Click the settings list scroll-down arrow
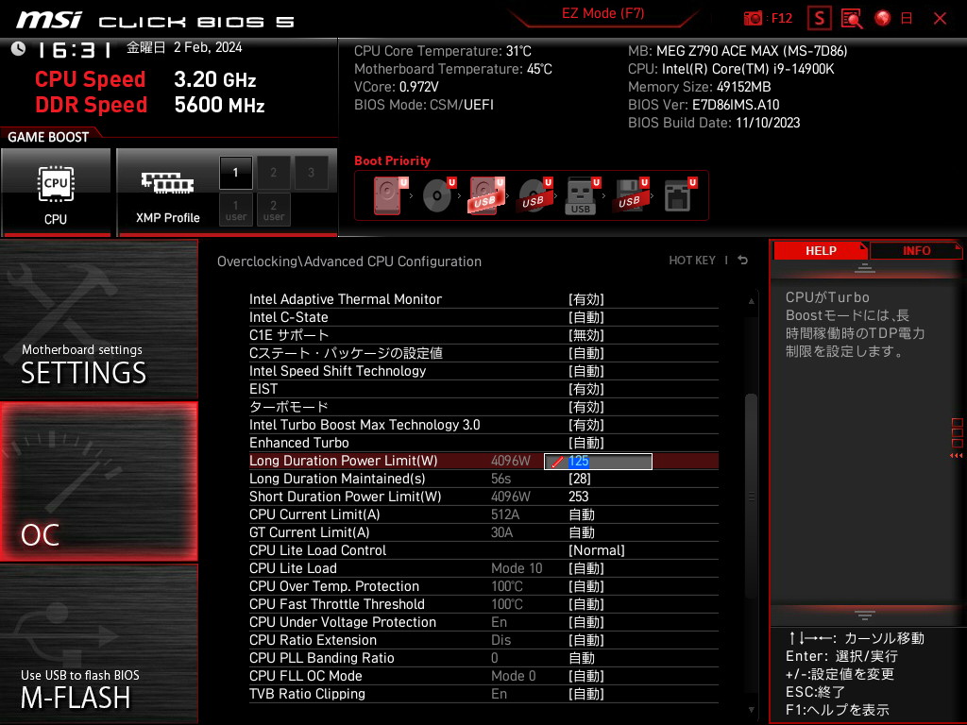This screenshot has width=967, height=725. coord(751,710)
